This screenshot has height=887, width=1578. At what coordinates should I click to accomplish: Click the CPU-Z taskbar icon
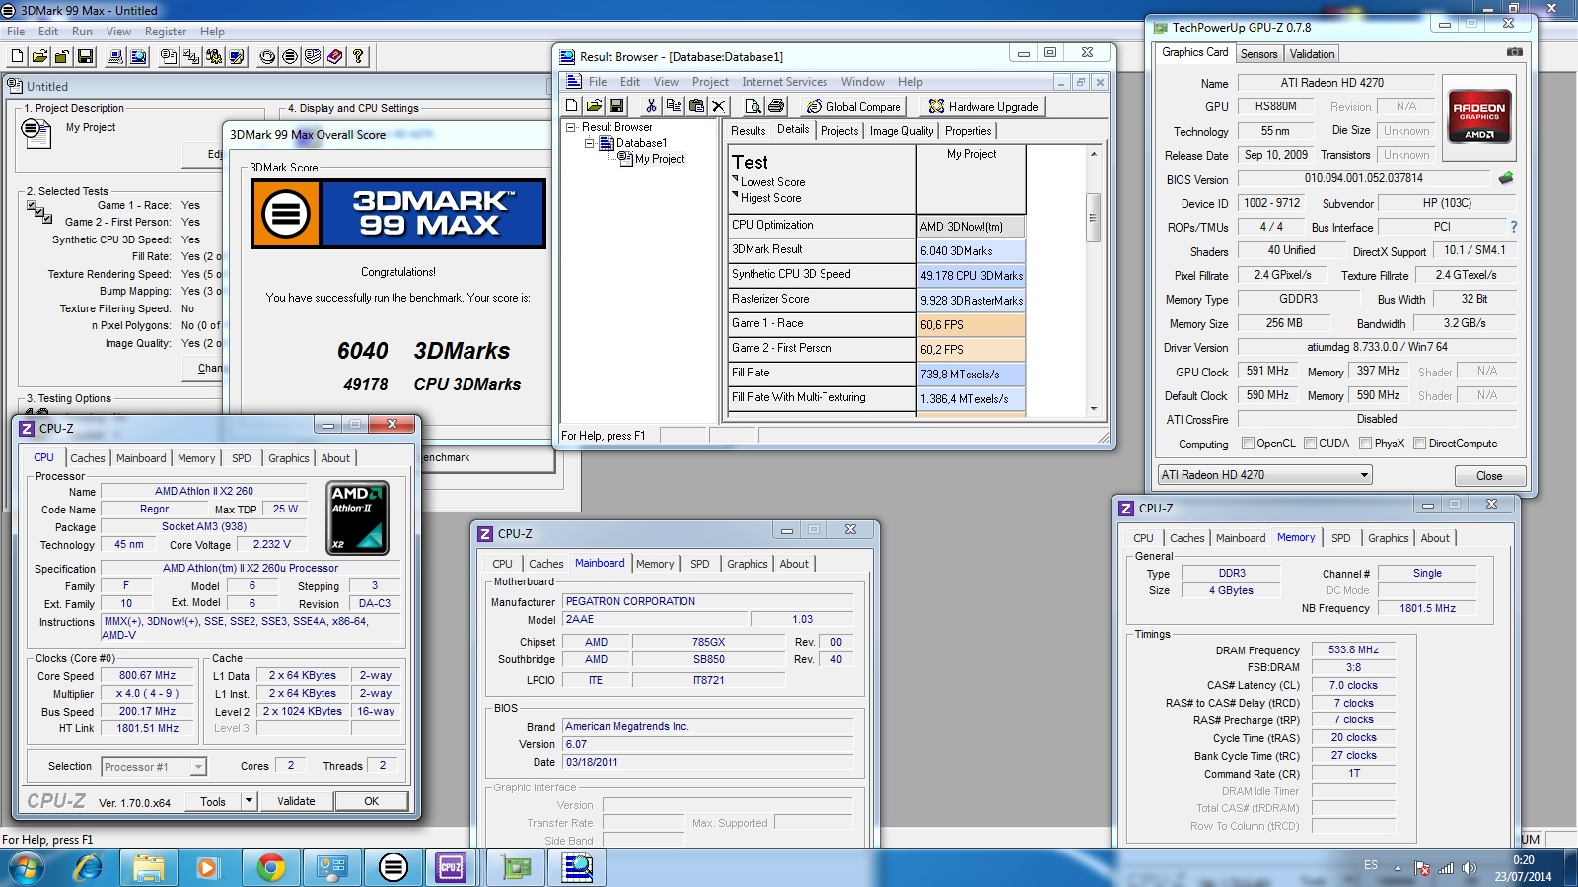pos(451,867)
